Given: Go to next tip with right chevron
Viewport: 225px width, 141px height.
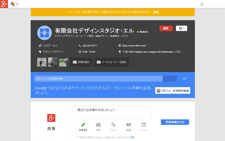Looking at the screenshot, I should [189, 79].
